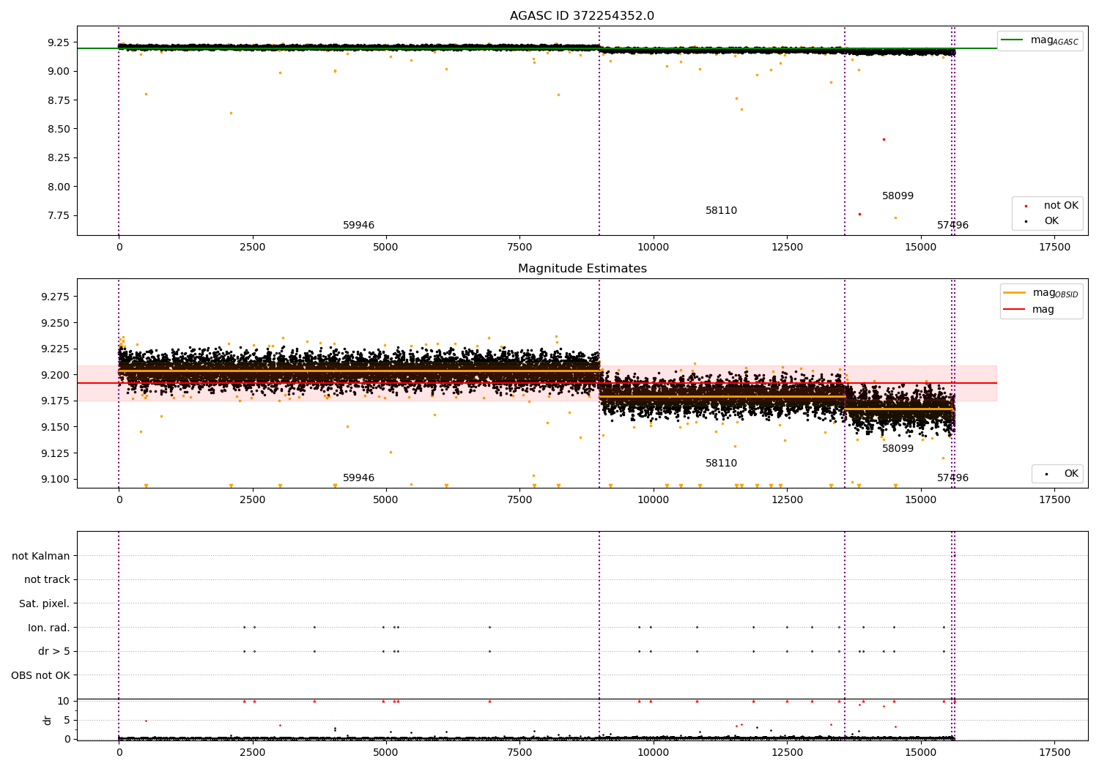Select the orange mag OBSID legend entry
Screen dimensions: 1099x769
[x=1040, y=293]
